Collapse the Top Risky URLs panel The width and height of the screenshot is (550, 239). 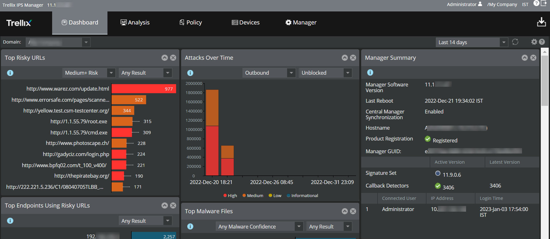pyautogui.click(x=165, y=58)
